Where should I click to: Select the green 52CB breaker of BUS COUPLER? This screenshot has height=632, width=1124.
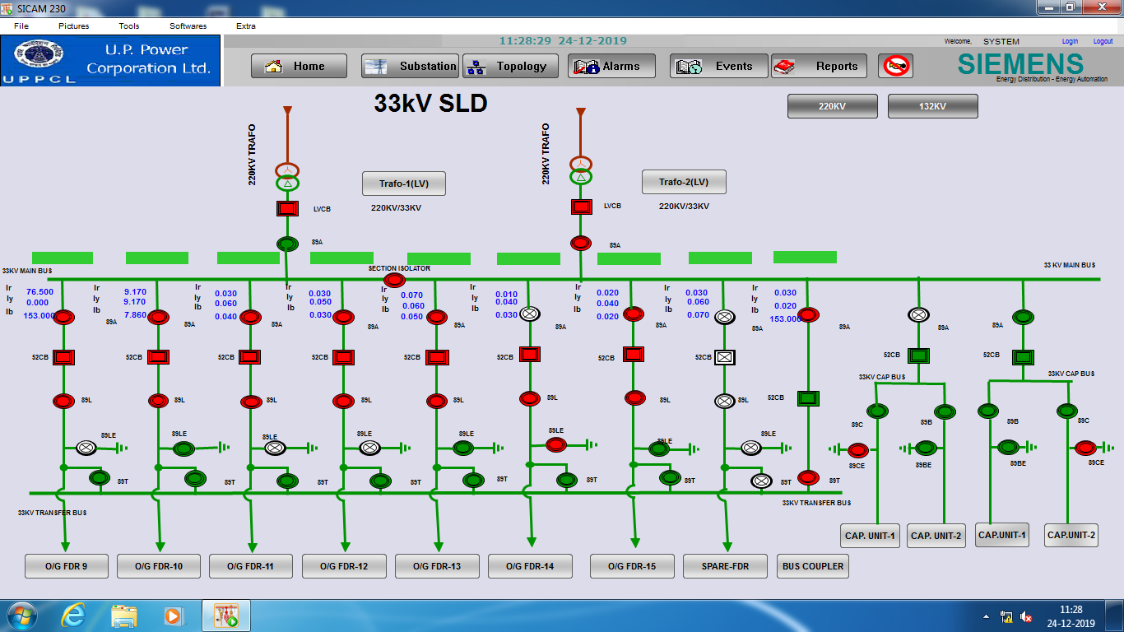[x=808, y=398]
